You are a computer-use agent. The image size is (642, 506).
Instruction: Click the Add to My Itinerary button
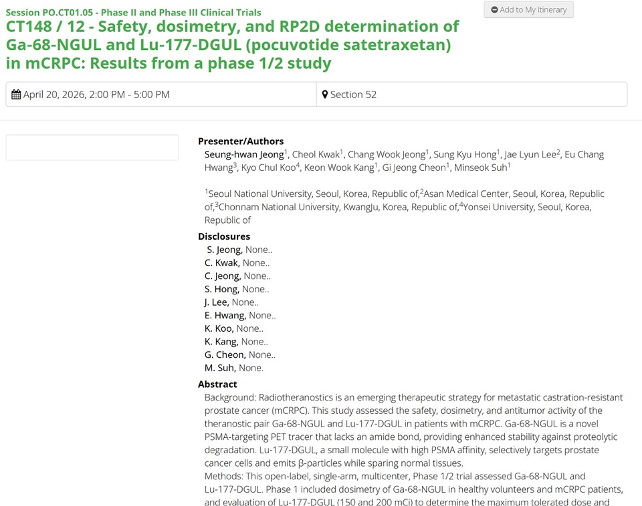(x=528, y=10)
